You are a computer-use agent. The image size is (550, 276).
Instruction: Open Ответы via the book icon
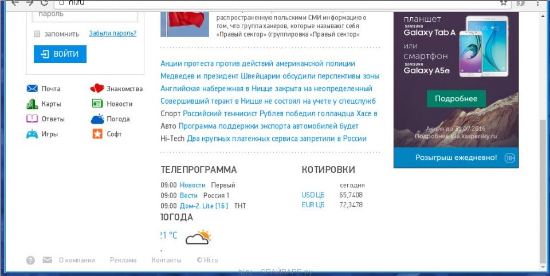tap(32, 119)
